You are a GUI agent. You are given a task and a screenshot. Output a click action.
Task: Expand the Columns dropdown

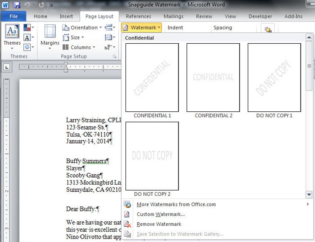pyautogui.click(x=79, y=47)
